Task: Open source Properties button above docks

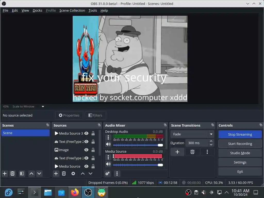Action: tap(69, 115)
